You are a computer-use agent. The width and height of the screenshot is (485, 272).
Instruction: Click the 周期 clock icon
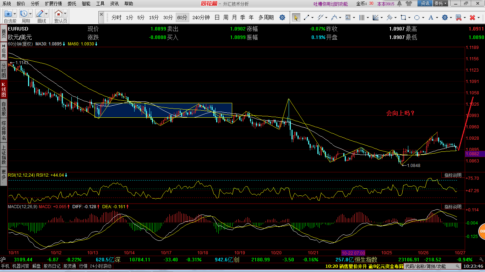click(x=24, y=14)
